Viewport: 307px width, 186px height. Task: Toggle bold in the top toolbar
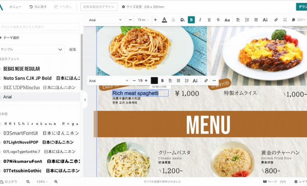tap(191, 20)
